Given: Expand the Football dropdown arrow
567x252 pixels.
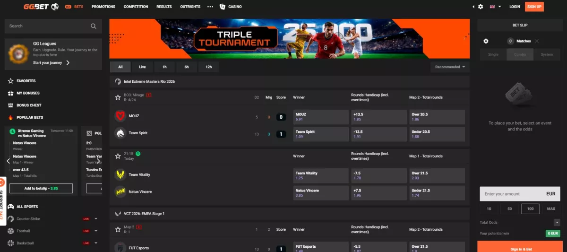Looking at the screenshot, I should click(96, 231).
